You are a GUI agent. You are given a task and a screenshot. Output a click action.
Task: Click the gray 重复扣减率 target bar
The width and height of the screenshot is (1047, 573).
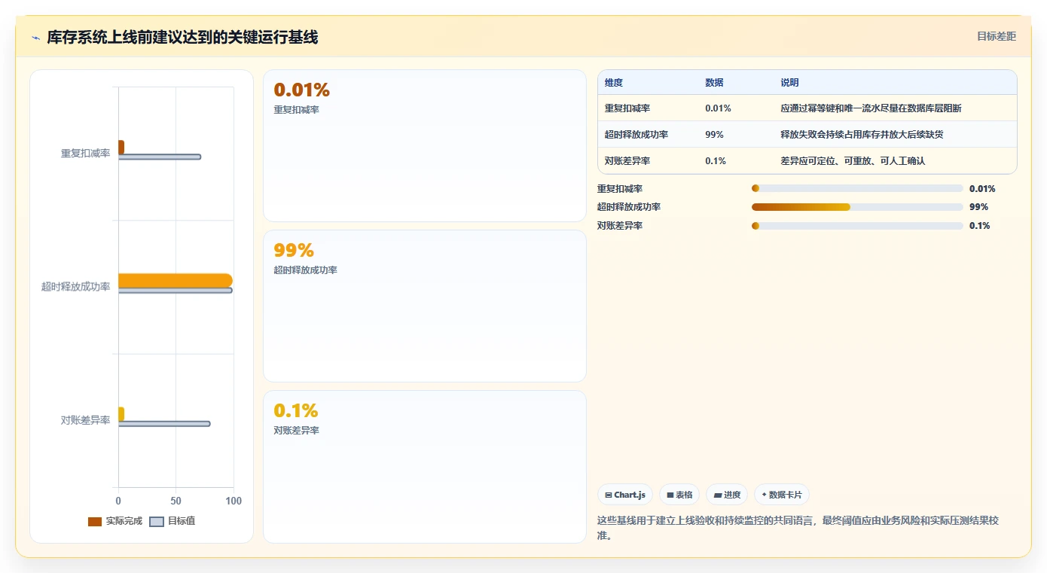[x=160, y=157]
